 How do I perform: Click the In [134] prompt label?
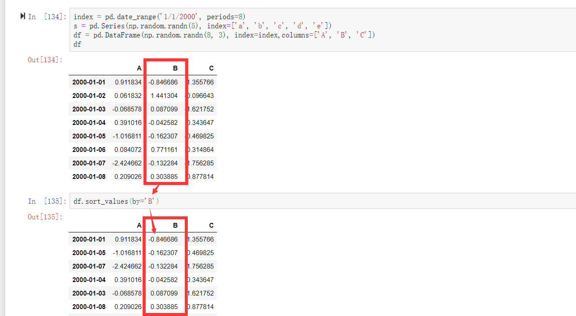47,17
